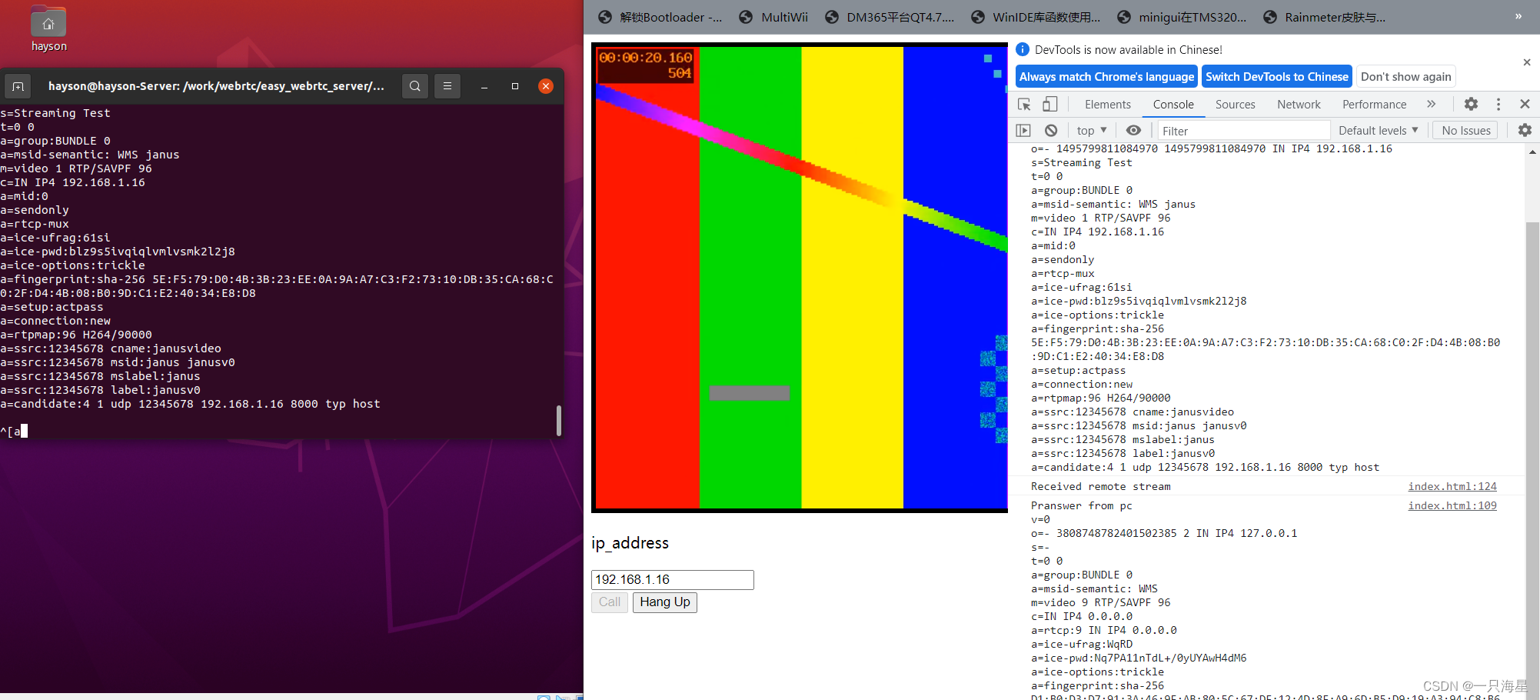Open the Default levels dropdown

coord(1378,130)
